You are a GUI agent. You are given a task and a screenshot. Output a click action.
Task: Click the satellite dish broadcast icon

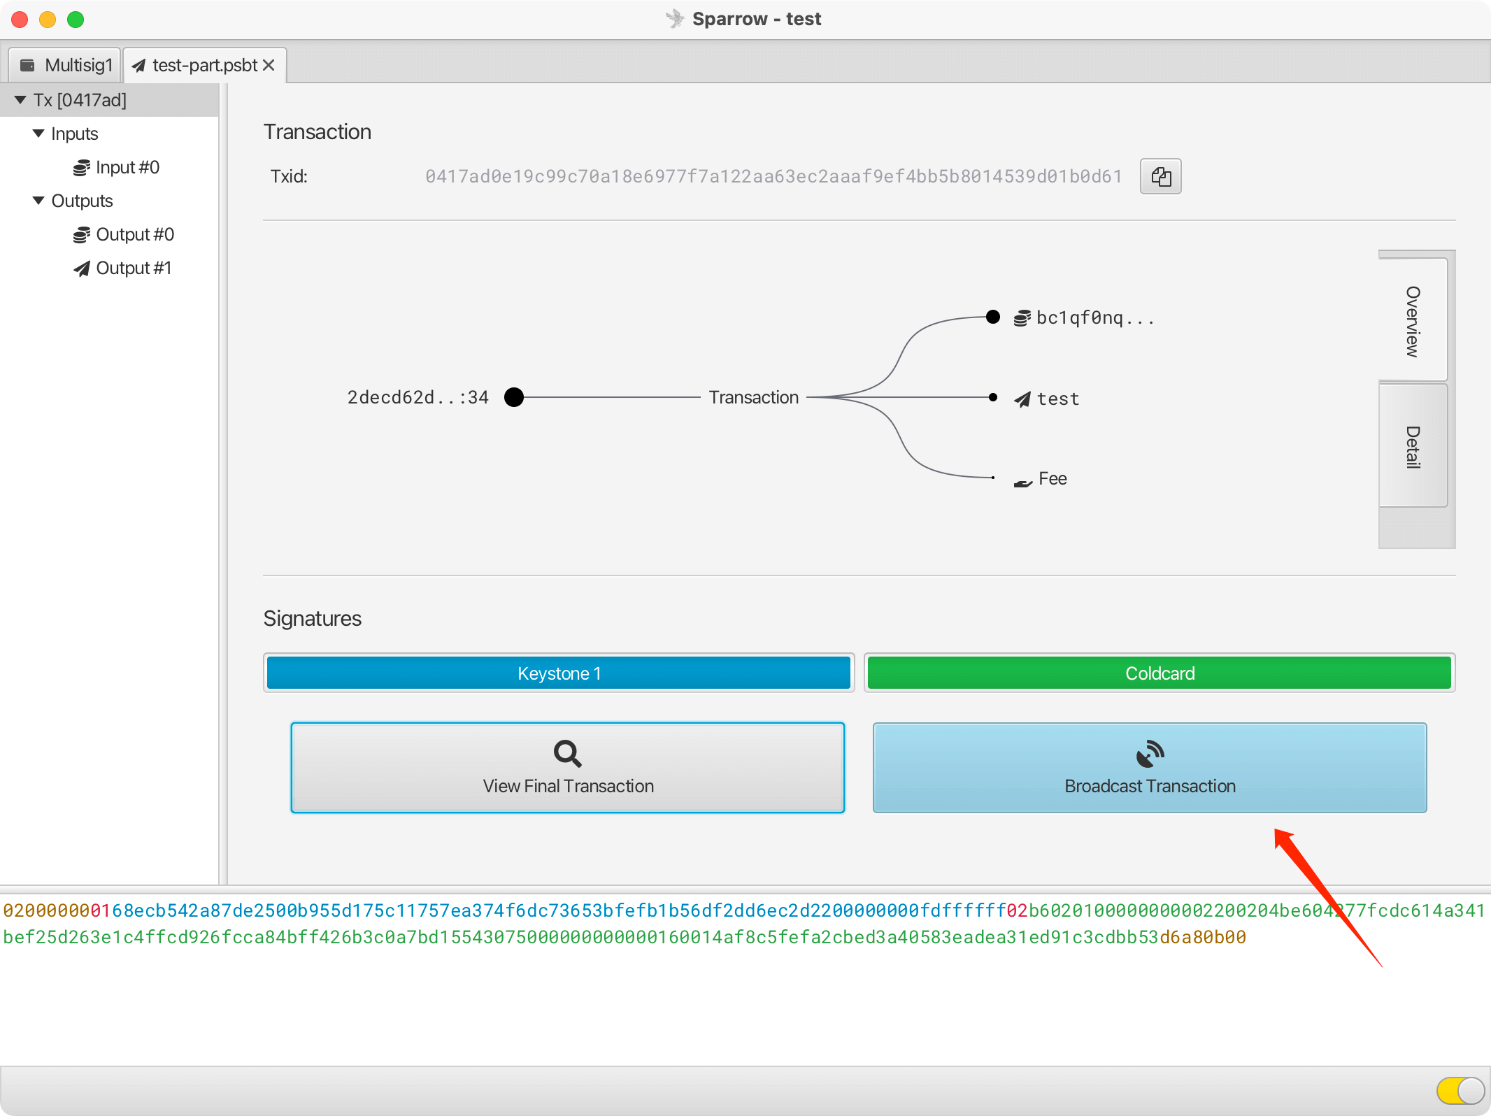1150,753
